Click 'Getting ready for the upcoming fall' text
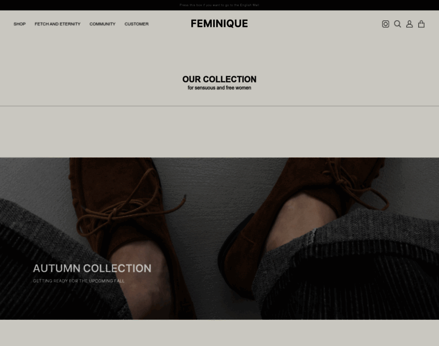This screenshot has height=346, width=439. pyautogui.click(x=79, y=281)
